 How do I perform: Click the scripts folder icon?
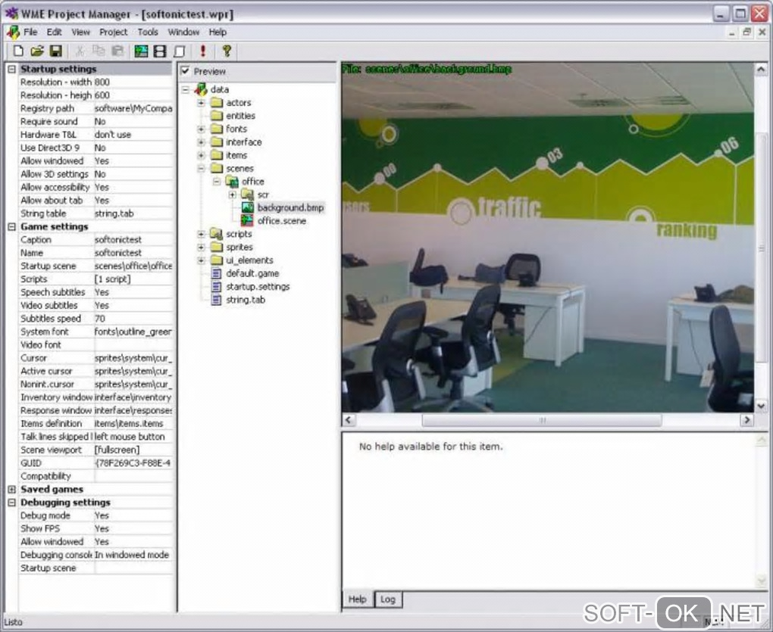217,234
